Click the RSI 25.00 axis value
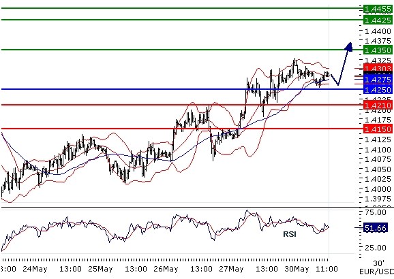Image resolution: width=394 pixels, height=279 pixels. click(x=376, y=248)
